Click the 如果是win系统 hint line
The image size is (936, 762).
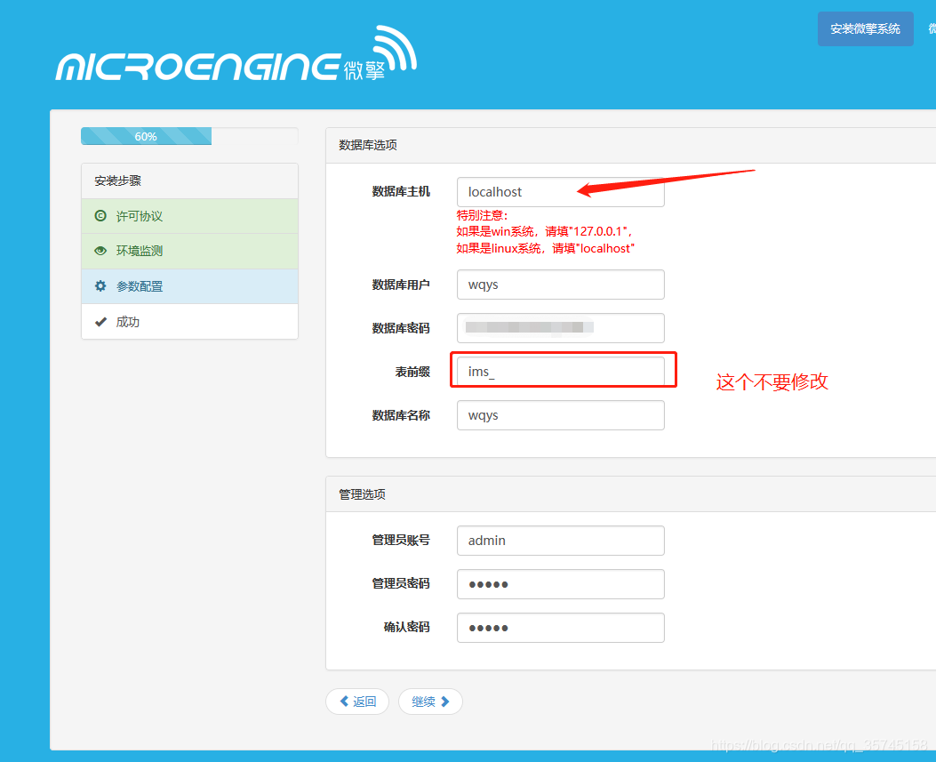544,232
